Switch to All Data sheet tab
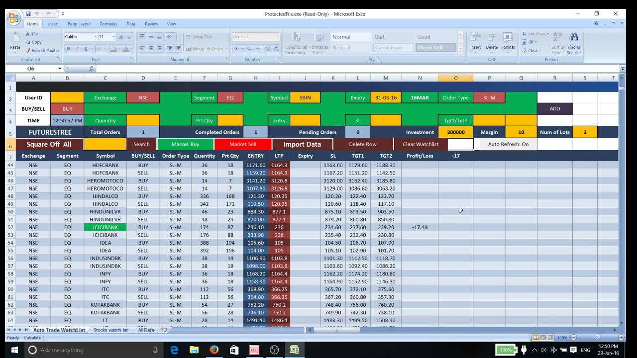This screenshot has height=358, width=637. point(146,330)
